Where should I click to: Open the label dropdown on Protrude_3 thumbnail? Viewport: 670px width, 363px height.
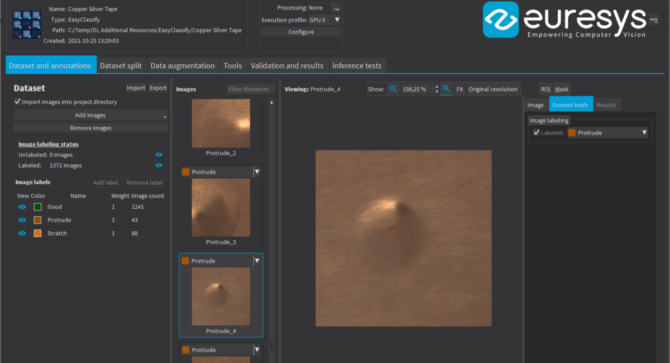256,171
